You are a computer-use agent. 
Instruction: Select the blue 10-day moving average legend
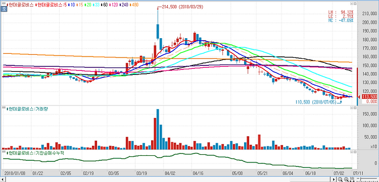pyautogui.click(x=72, y=5)
